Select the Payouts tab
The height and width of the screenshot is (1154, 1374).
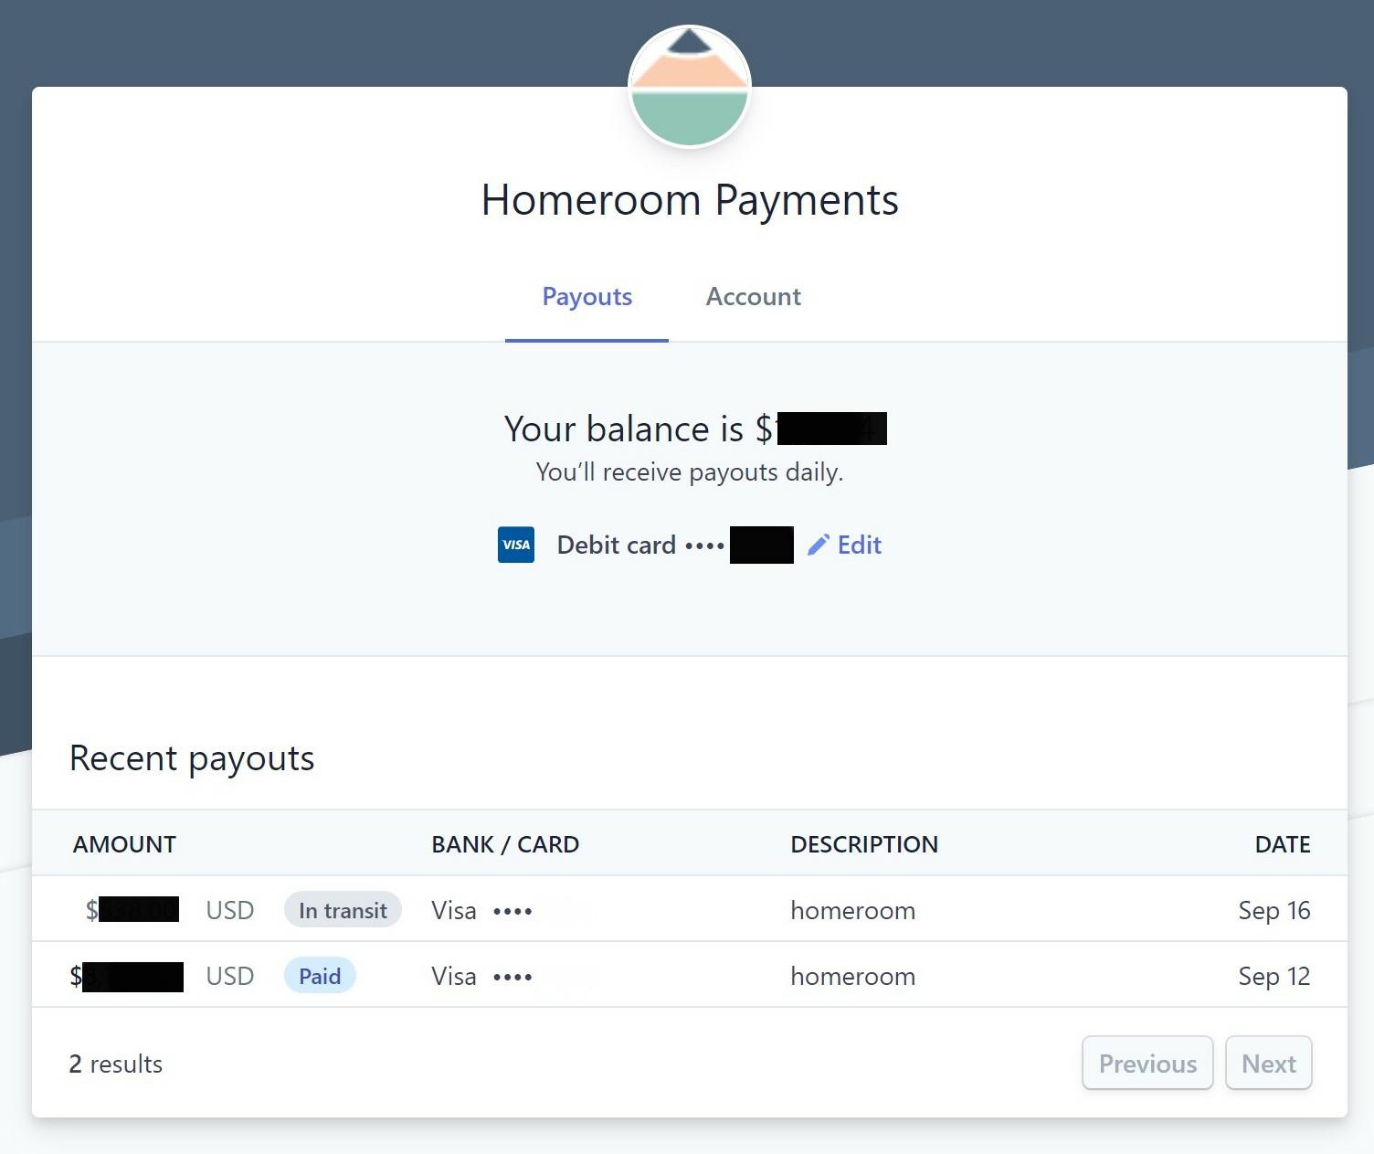[587, 296]
